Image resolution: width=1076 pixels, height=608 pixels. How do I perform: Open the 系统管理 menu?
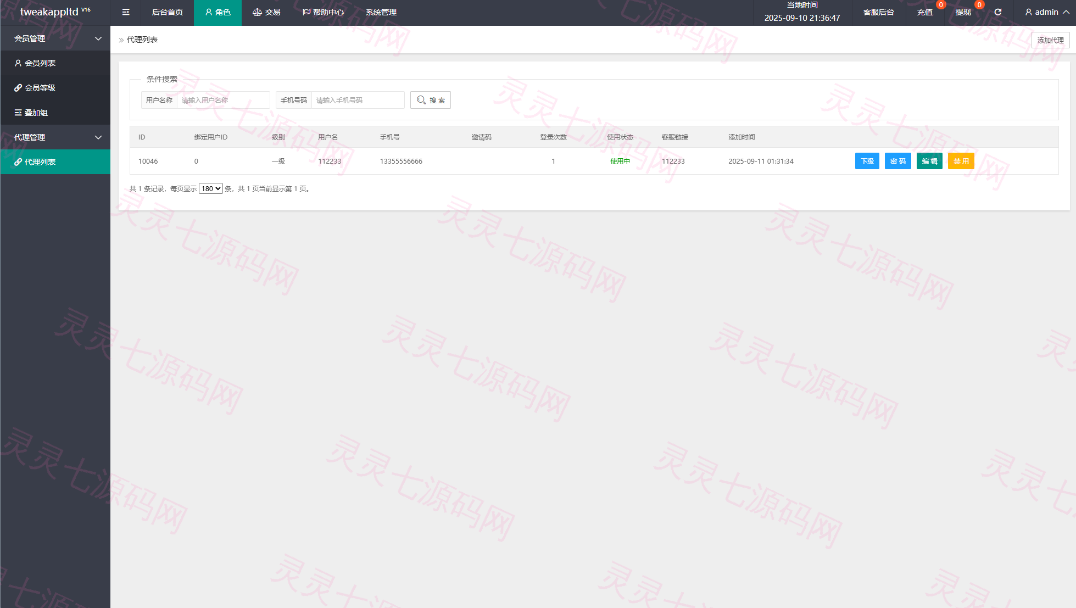[381, 13]
